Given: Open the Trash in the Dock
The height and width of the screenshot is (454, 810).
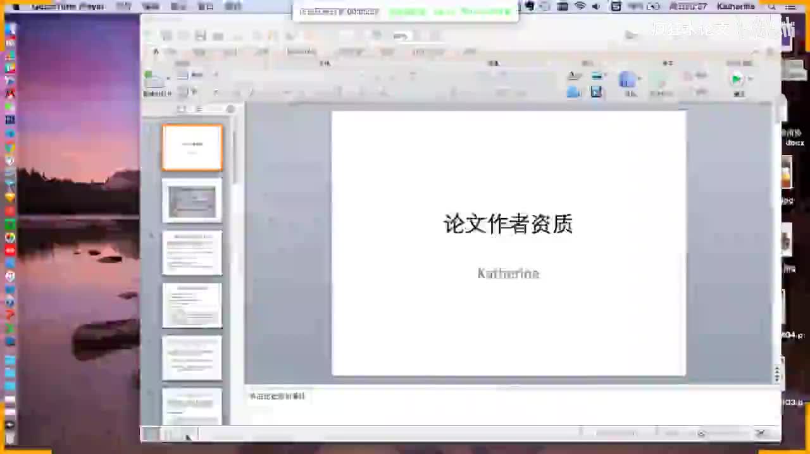Looking at the screenshot, I should click(10, 438).
